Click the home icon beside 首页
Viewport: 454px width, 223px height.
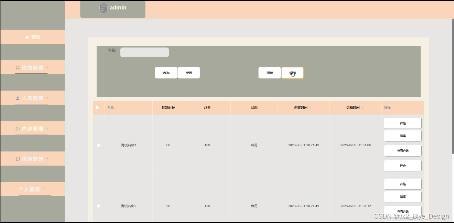27,37
